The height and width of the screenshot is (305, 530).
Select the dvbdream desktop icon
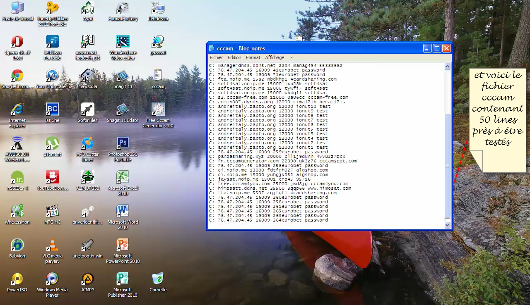[158, 8]
